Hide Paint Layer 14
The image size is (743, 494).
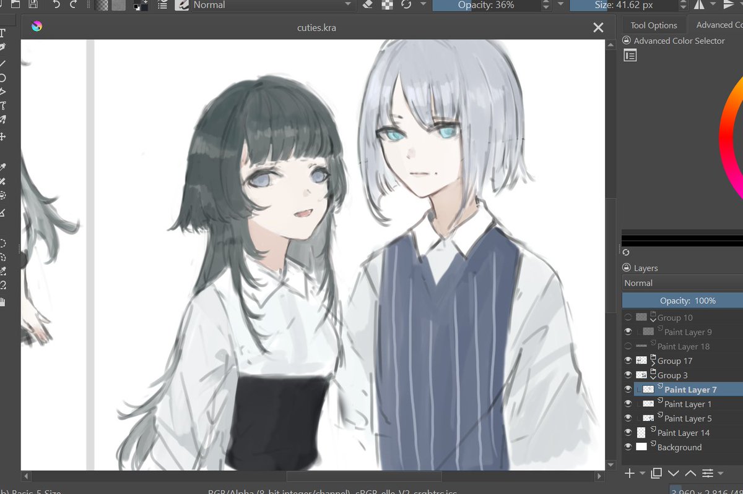[x=628, y=433]
